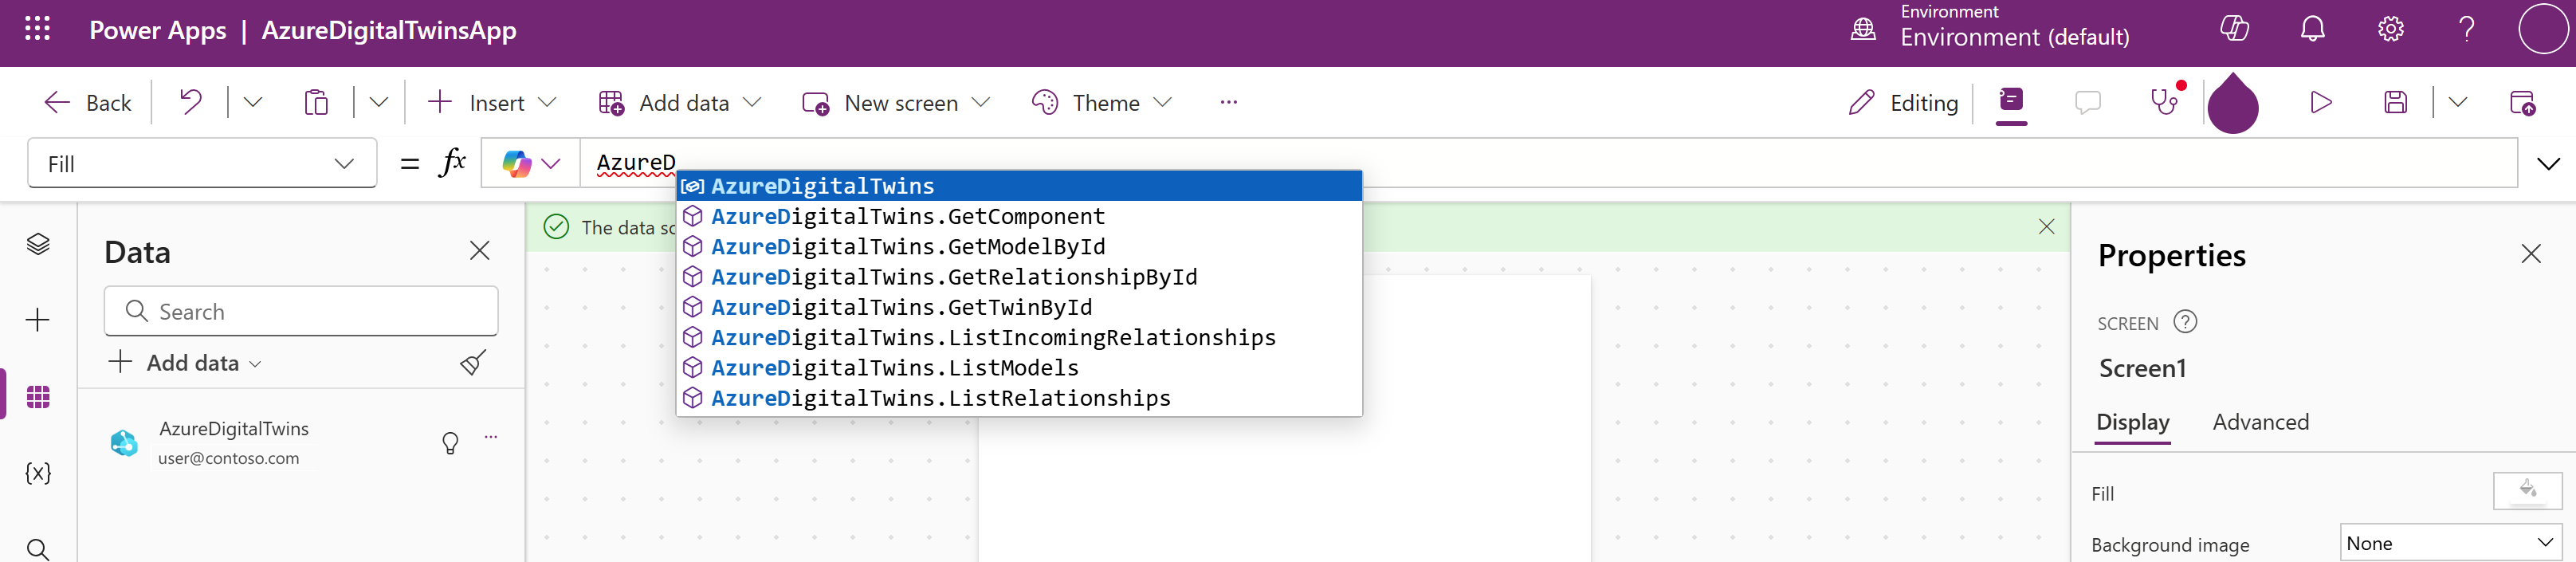Open the App checker stethoscope icon
Viewport: 2576px width, 562px height.
(x=2166, y=101)
